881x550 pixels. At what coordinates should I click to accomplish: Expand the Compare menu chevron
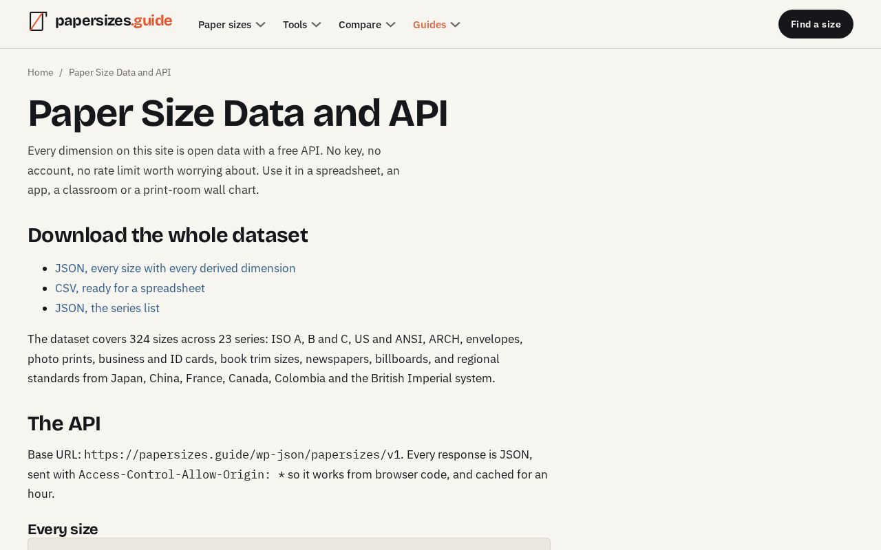(x=390, y=25)
